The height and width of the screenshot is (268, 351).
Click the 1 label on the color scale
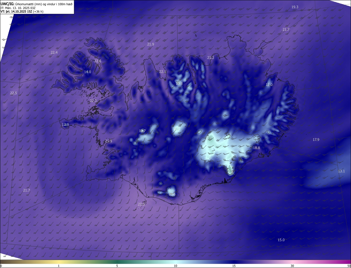59,266
